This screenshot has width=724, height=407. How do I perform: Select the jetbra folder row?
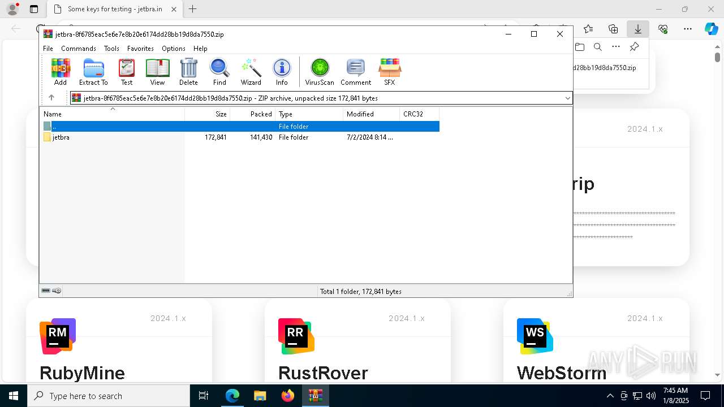[240, 137]
